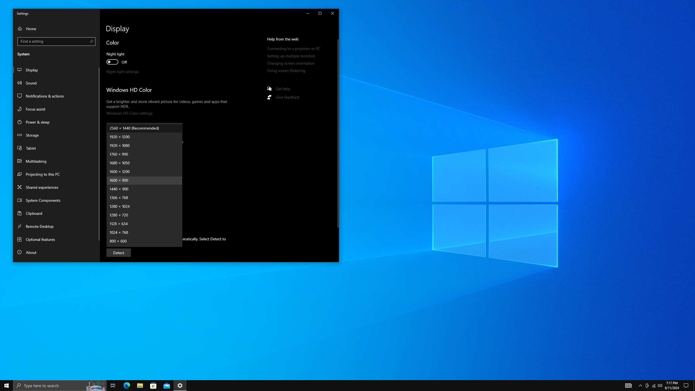Click the Power & sleep icon
This screenshot has height=391, width=695.
(20, 122)
